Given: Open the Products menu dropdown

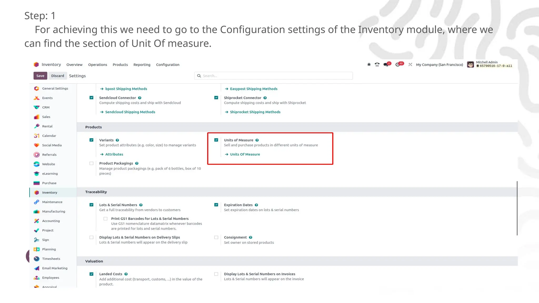Looking at the screenshot, I should 120,65.
